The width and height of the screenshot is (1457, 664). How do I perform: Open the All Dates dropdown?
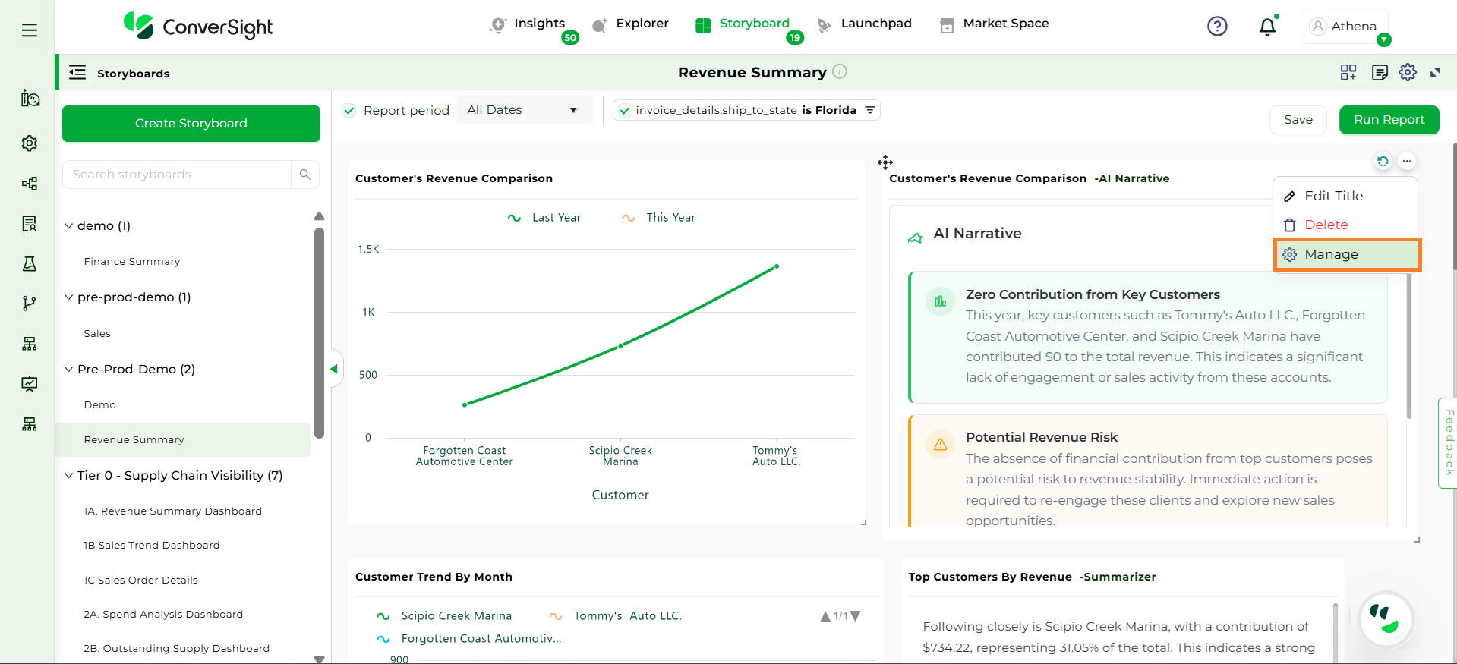(x=522, y=110)
